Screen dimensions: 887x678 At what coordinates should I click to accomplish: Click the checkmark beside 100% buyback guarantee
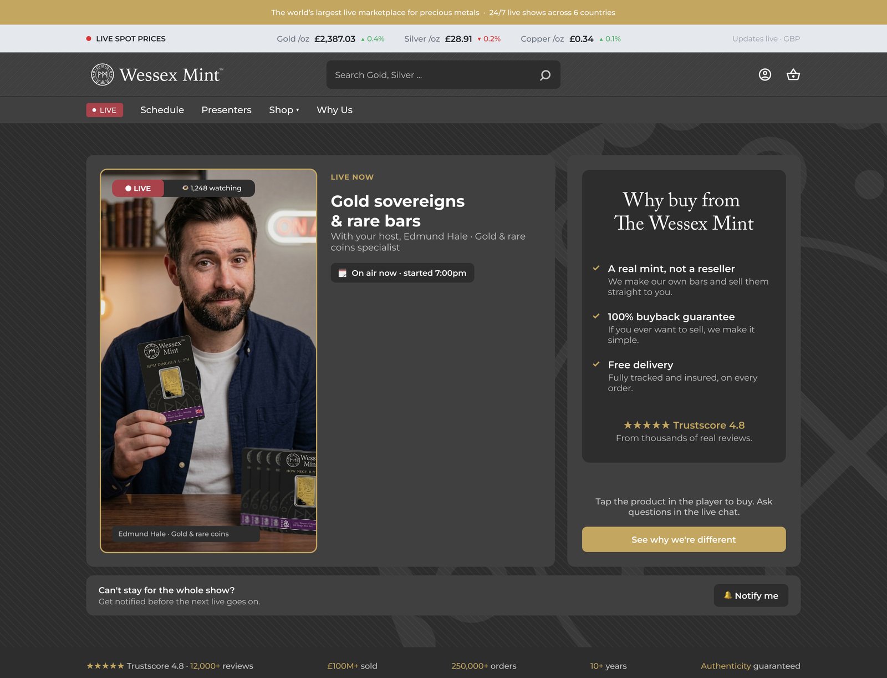point(596,316)
